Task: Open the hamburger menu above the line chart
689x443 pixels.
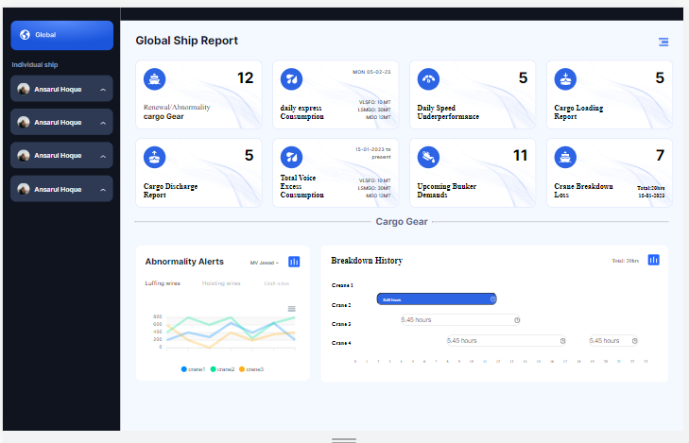Action: [x=291, y=309]
